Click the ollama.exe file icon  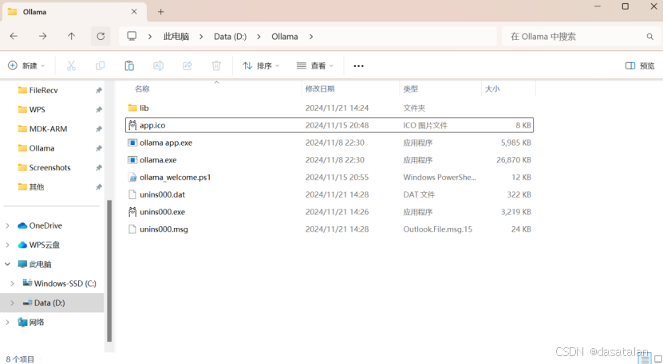click(132, 159)
